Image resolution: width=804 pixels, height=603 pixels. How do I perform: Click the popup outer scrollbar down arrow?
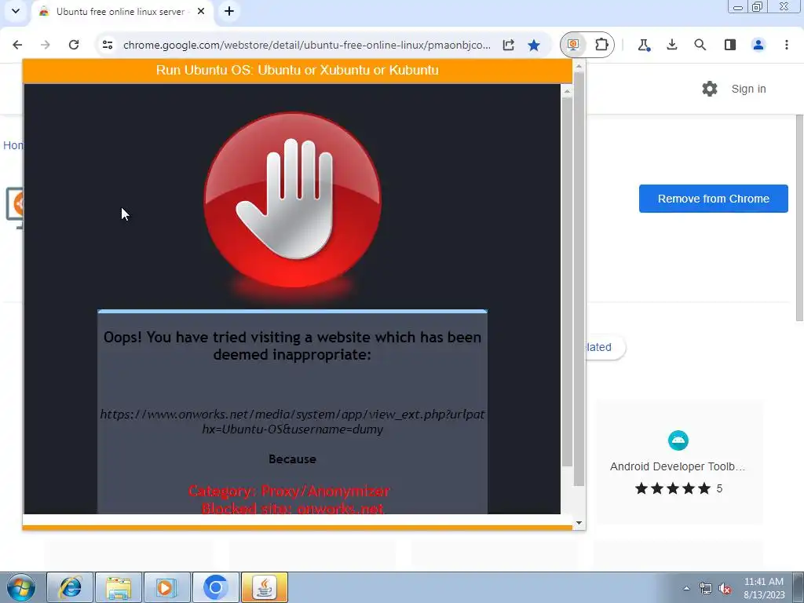pos(579,524)
